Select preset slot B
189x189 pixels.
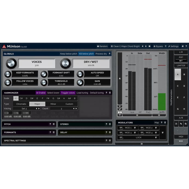[x=184, y=75]
